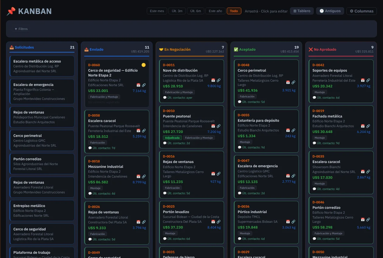Click card ID D-0046

318,202
